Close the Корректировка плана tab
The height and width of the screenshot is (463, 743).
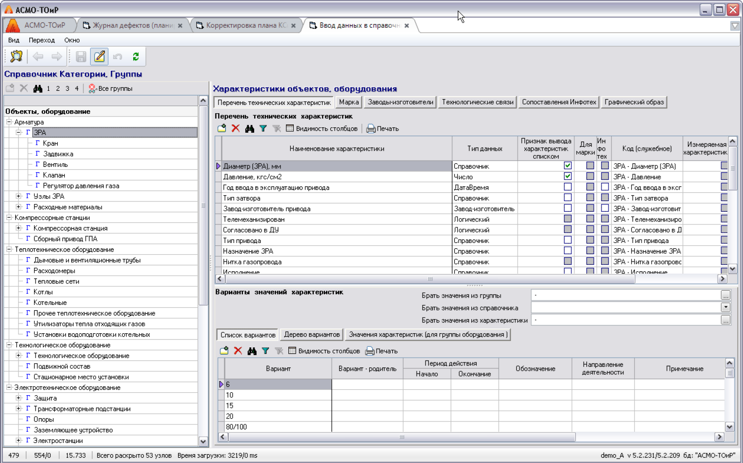click(x=293, y=25)
